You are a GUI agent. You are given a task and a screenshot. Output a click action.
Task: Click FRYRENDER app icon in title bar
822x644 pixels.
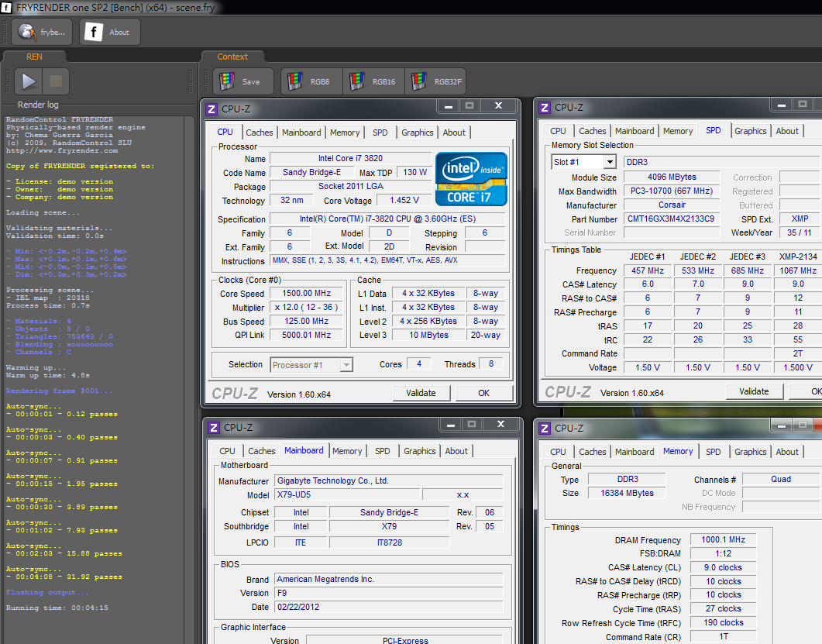6,7
